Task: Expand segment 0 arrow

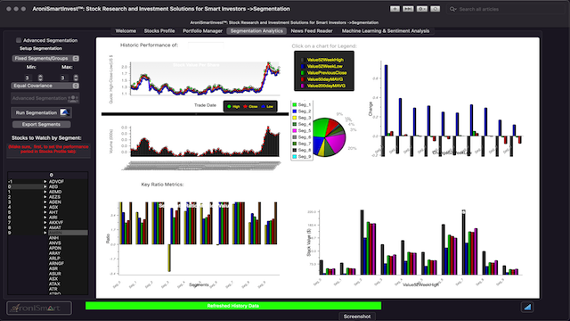Action: pos(45,186)
